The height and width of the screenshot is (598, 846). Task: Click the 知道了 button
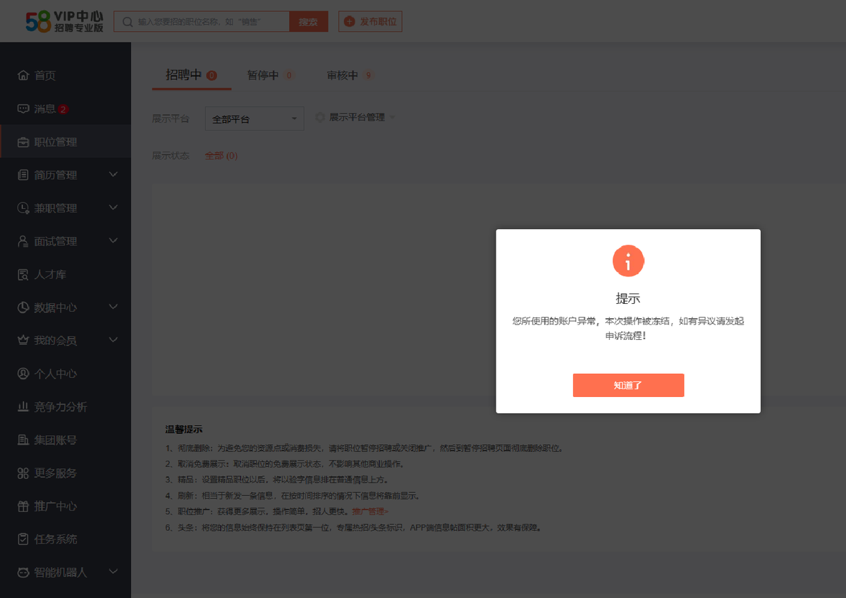(x=628, y=385)
